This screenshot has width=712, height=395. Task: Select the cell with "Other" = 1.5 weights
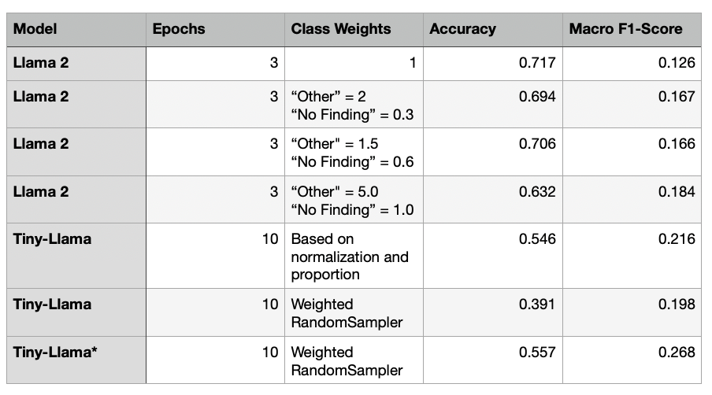click(x=352, y=153)
